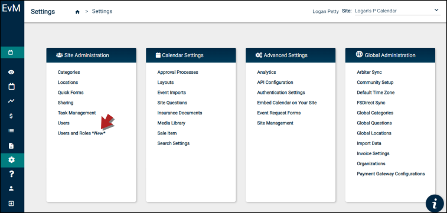447x213 pixels.
Task: Open the round info button in bottom corner
Action: coord(435,204)
